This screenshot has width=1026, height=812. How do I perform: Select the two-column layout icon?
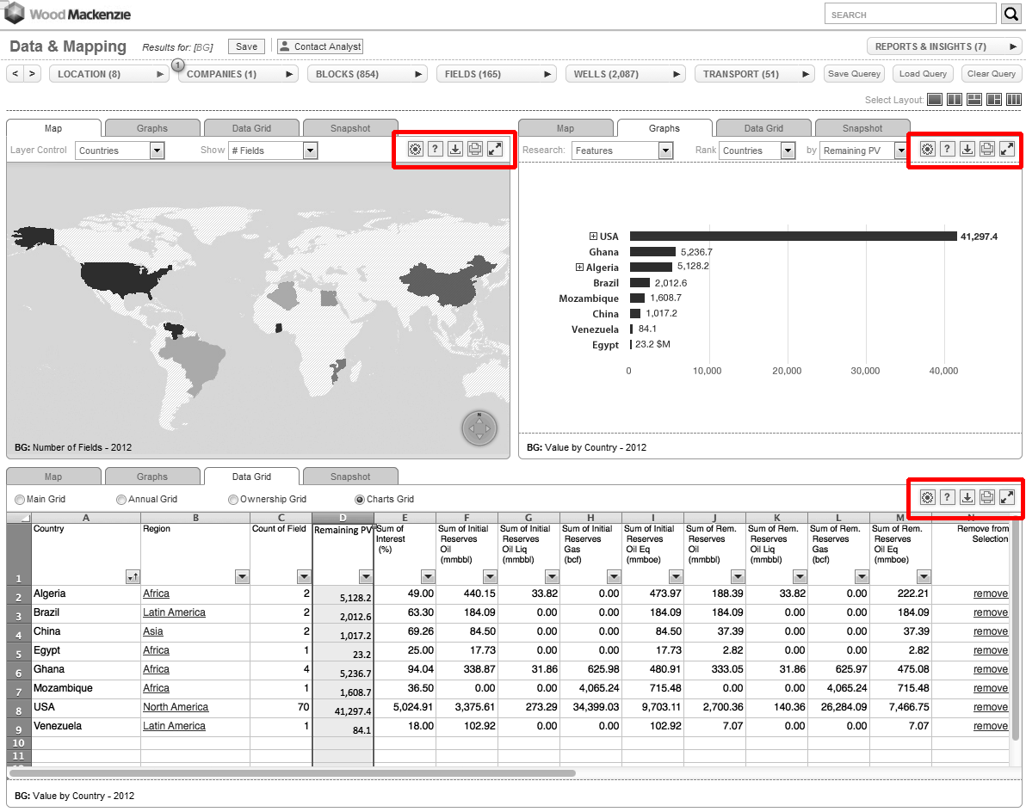(x=955, y=100)
